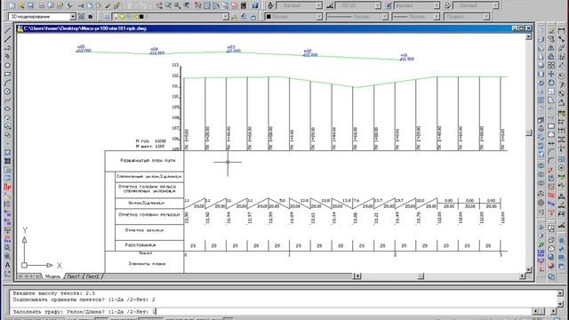
Task: Select the Line draw tool
Action: (7, 30)
